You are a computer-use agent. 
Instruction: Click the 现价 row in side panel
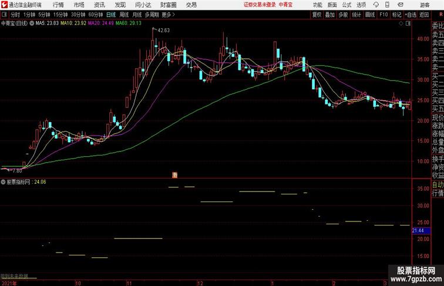click(x=438, y=117)
